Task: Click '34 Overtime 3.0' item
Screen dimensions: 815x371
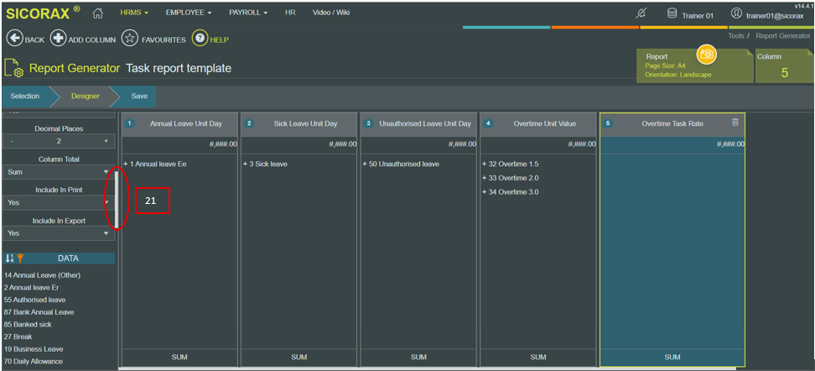Action: [511, 192]
